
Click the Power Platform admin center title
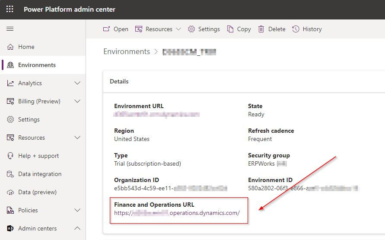tap(70, 10)
